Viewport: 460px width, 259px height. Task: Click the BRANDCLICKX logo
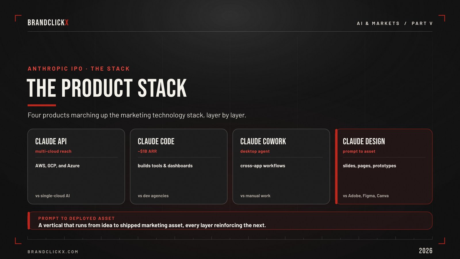point(48,23)
